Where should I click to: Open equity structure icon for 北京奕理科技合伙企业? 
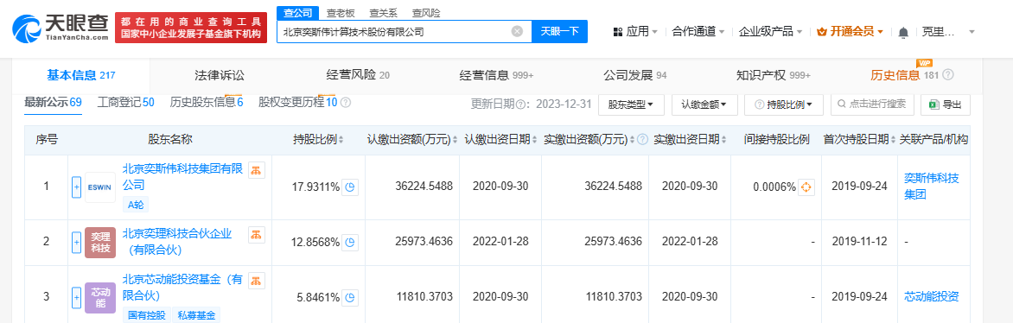click(257, 235)
